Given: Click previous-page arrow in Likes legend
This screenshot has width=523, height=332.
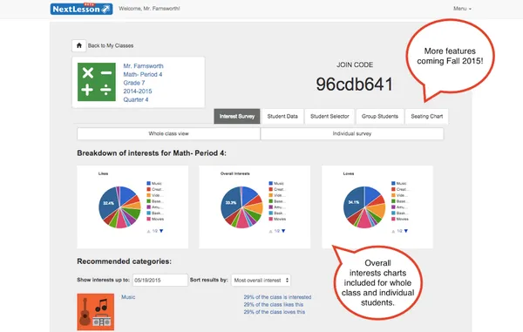Looking at the screenshot, I should click(149, 231).
